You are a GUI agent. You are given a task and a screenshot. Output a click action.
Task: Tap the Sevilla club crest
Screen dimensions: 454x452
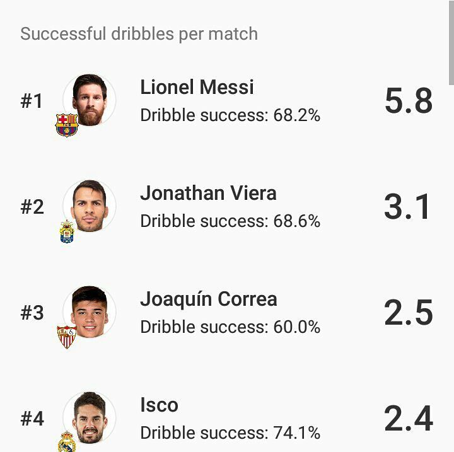coord(67,337)
